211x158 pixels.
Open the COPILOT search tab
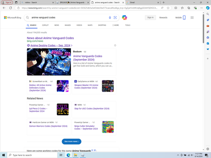(x=45, y=25)
